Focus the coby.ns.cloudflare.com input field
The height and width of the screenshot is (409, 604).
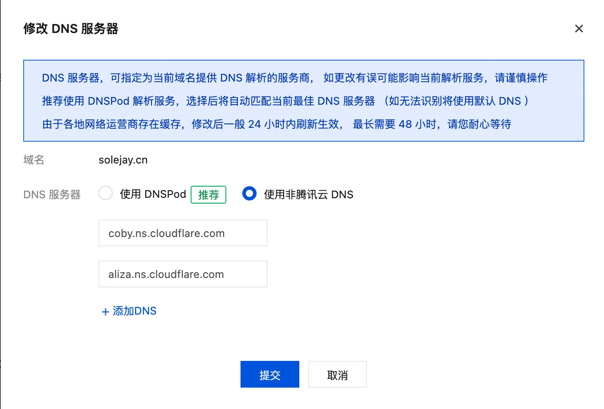pos(183,233)
